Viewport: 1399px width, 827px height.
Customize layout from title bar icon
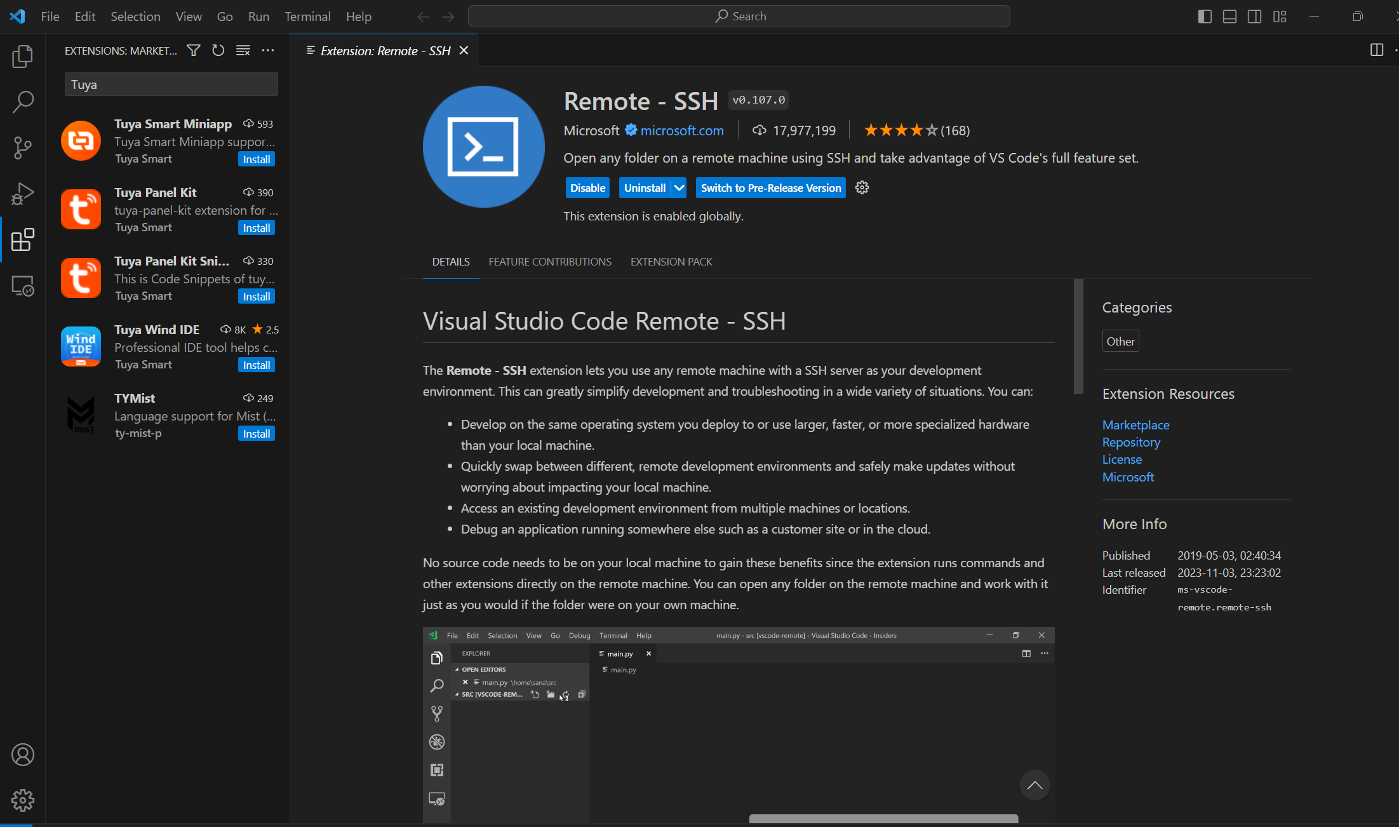pos(1280,17)
